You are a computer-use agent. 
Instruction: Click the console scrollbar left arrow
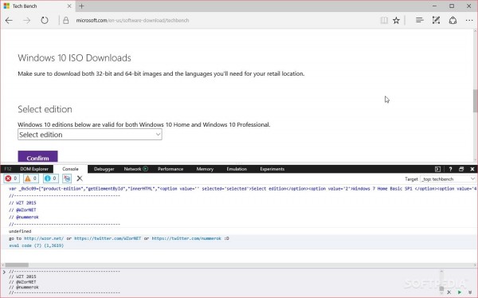tap(3, 265)
